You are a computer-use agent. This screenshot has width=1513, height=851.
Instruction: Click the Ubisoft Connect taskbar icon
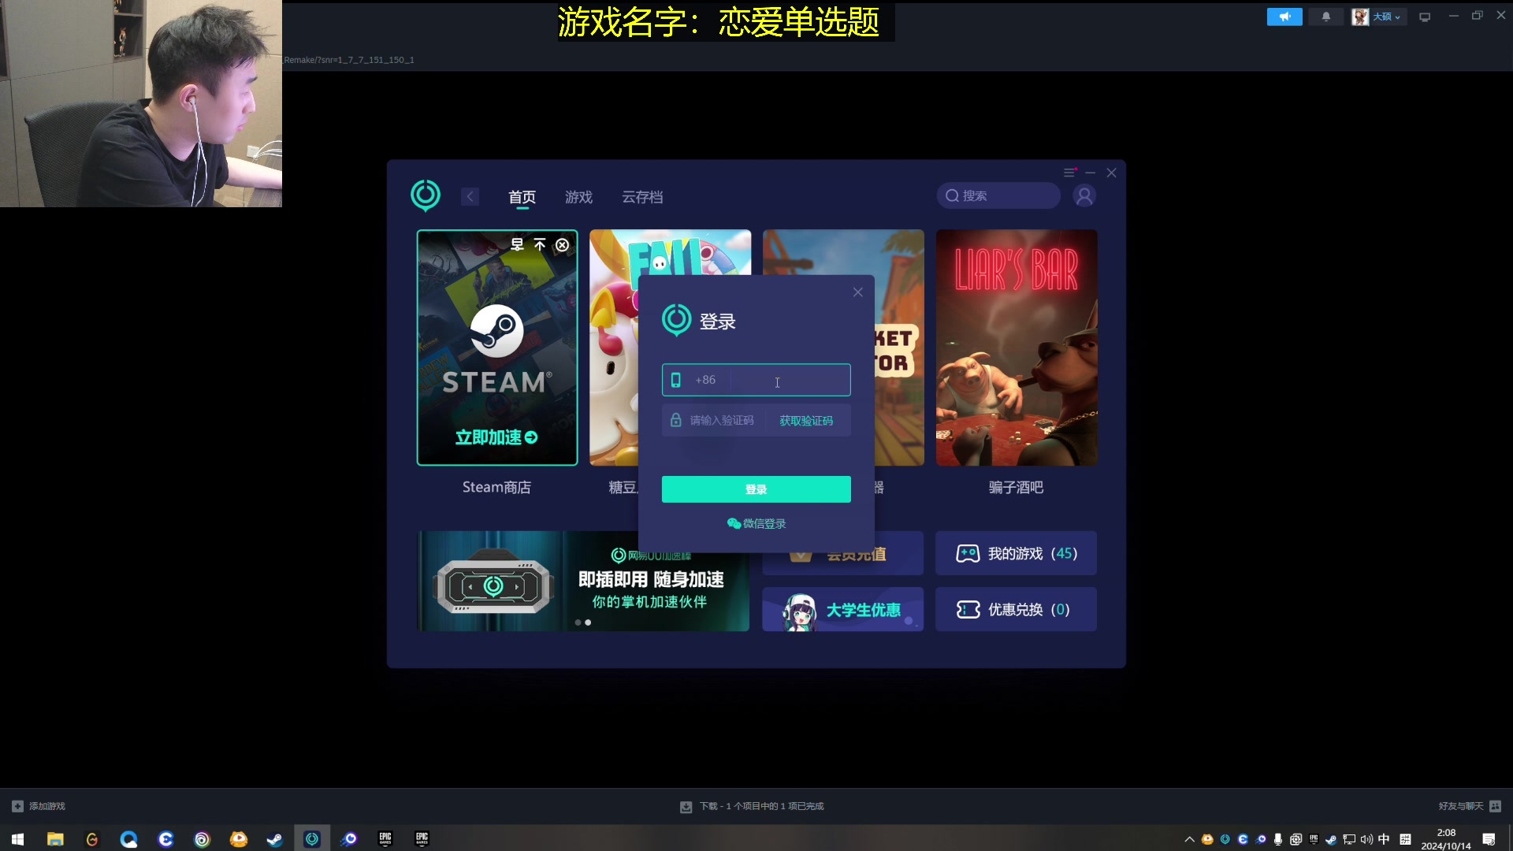coord(202,839)
